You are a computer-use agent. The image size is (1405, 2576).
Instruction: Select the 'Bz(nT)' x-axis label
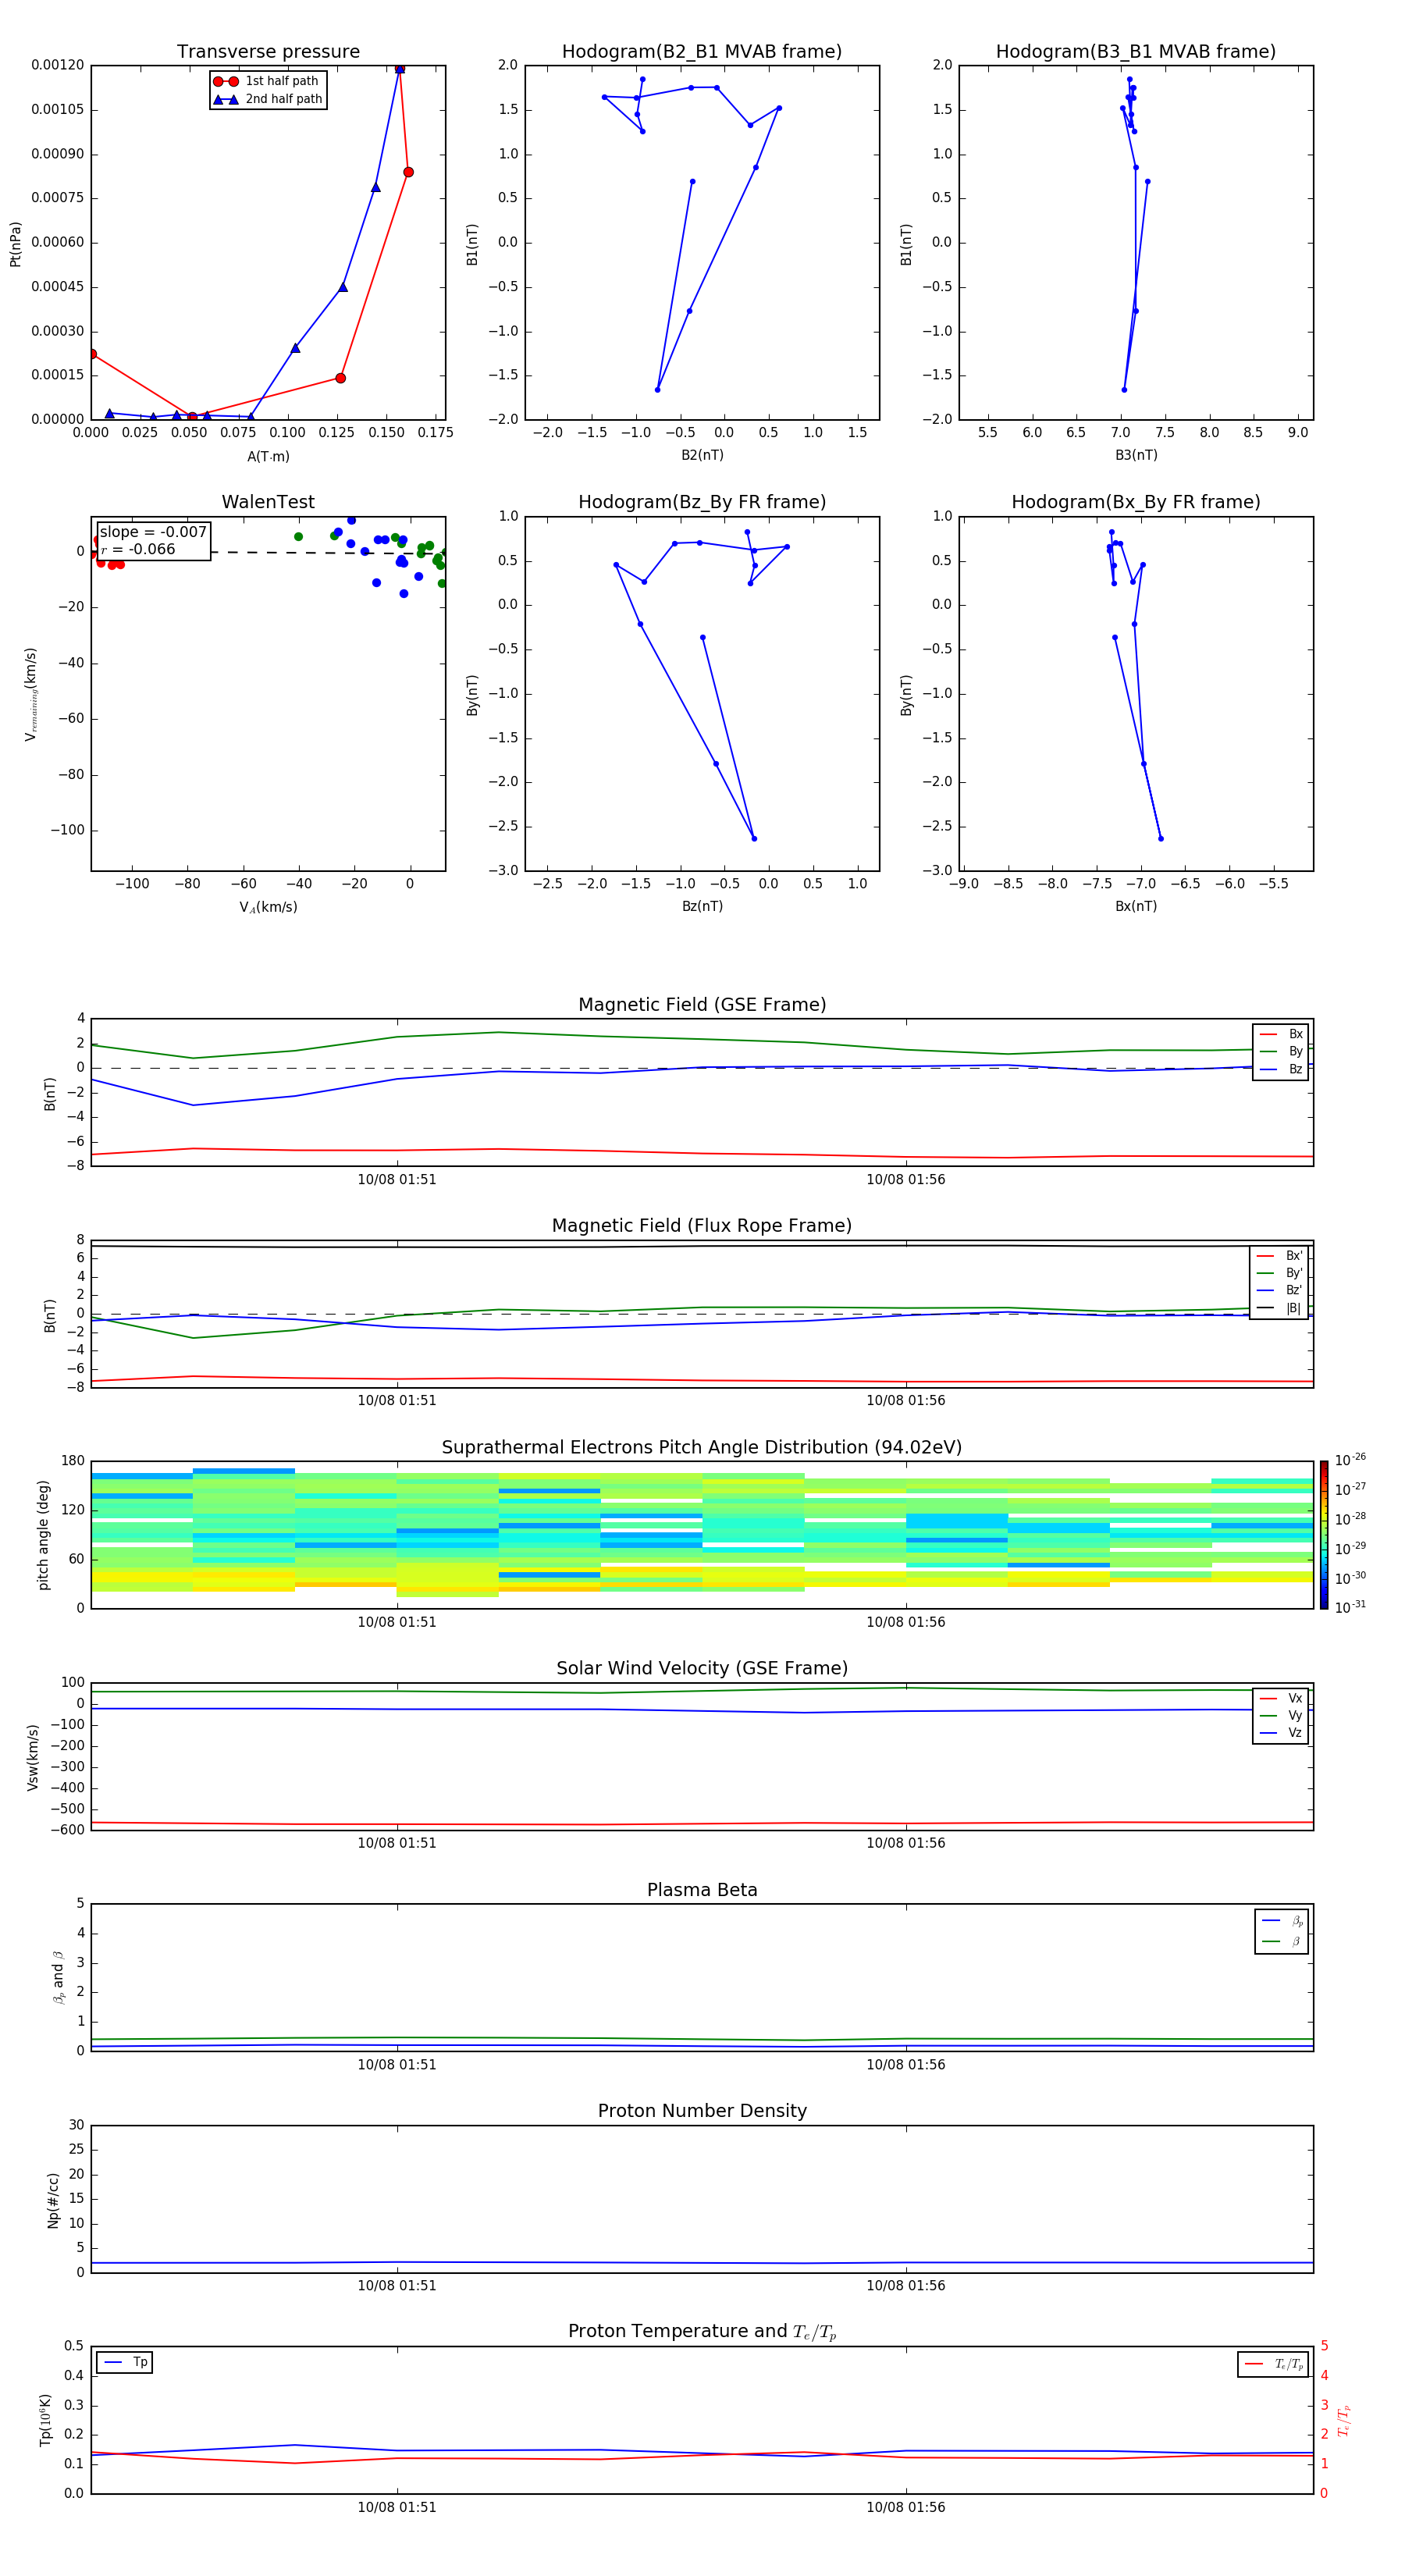point(702,906)
